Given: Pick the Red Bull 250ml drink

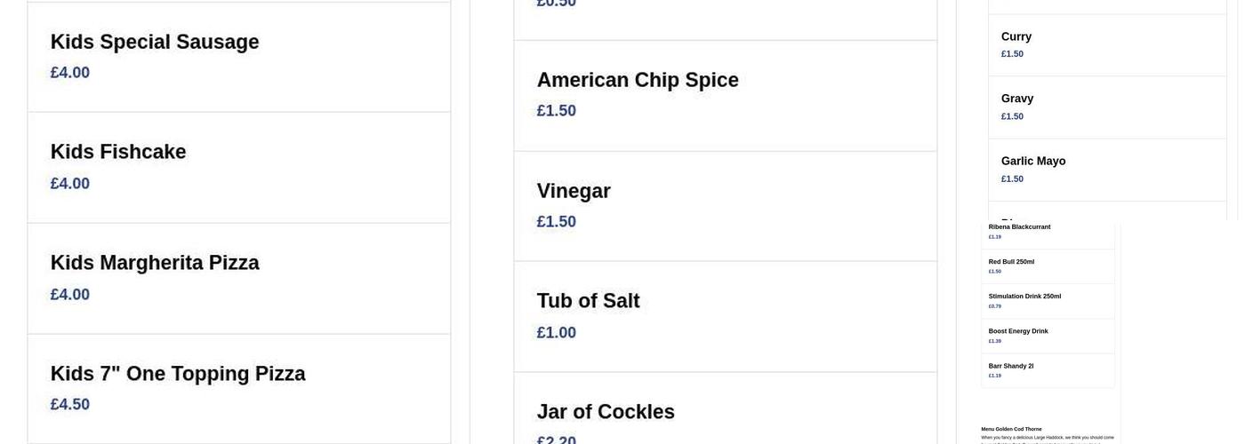Looking at the screenshot, I should point(1011,262).
